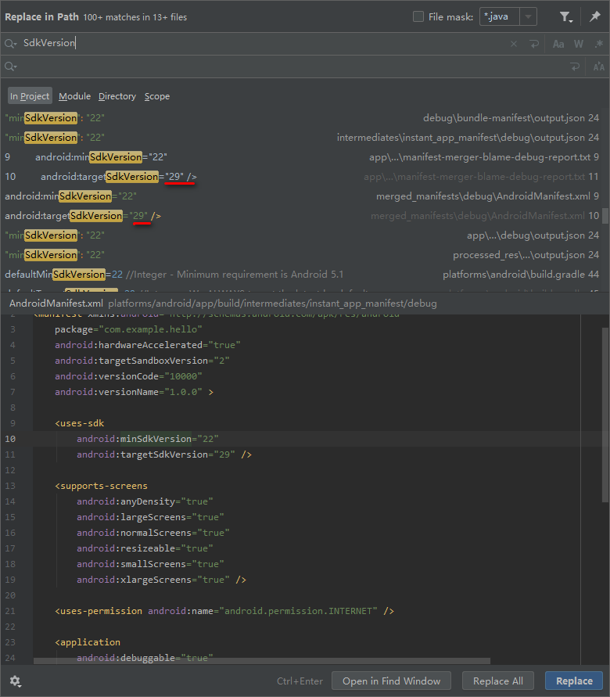Open results in Find Window
Screen dimensions: 610x697
click(x=391, y=681)
